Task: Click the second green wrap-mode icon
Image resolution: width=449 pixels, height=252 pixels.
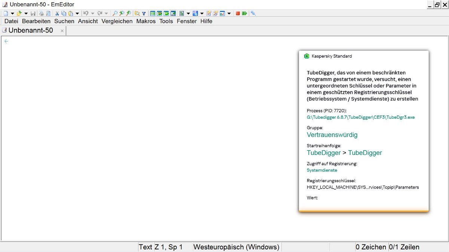Action: pos(159,13)
